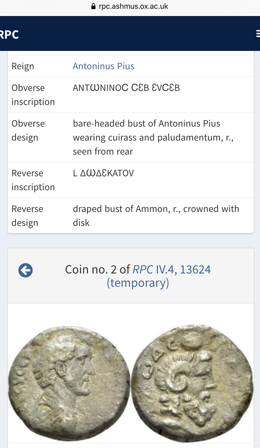Click the "Reign" row label
Image resolution: width=260 pixels, height=448 pixels.
23,66
